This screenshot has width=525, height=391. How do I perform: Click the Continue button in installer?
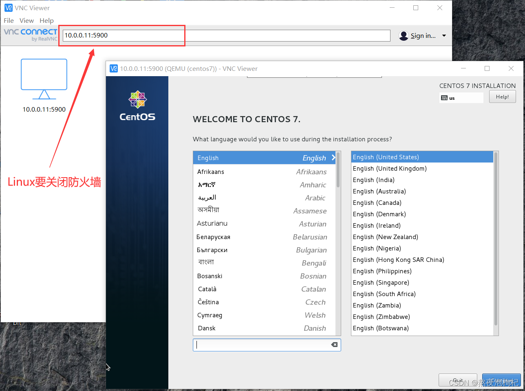(x=501, y=380)
